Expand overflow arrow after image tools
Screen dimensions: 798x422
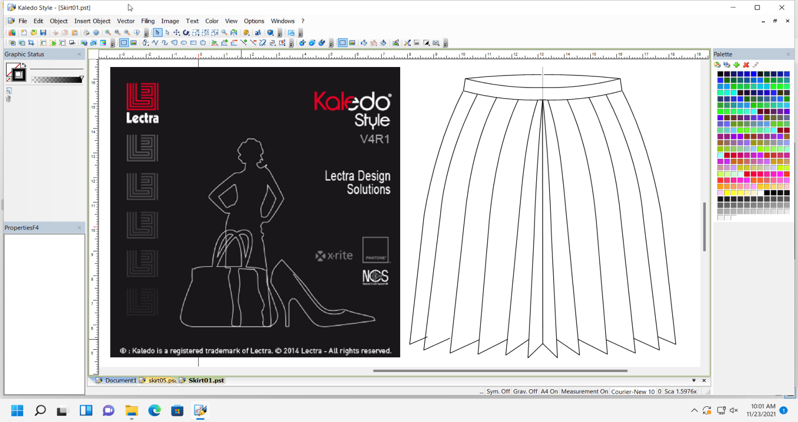click(x=113, y=44)
